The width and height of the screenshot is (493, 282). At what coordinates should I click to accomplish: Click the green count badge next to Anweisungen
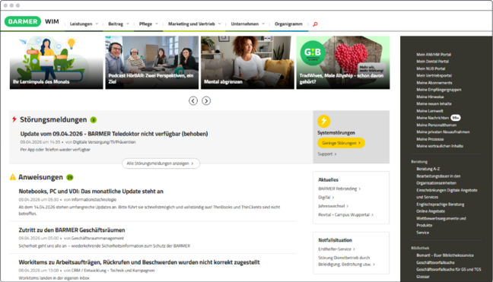70,177
